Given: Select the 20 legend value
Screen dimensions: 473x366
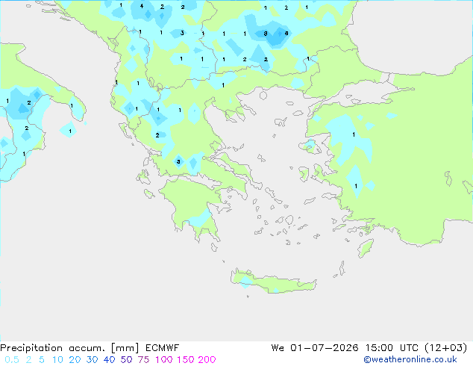Looking at the screenshot, I should 75,360.
